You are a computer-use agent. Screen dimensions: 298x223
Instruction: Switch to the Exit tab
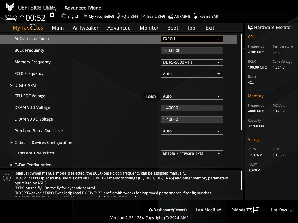click(210, 28)
